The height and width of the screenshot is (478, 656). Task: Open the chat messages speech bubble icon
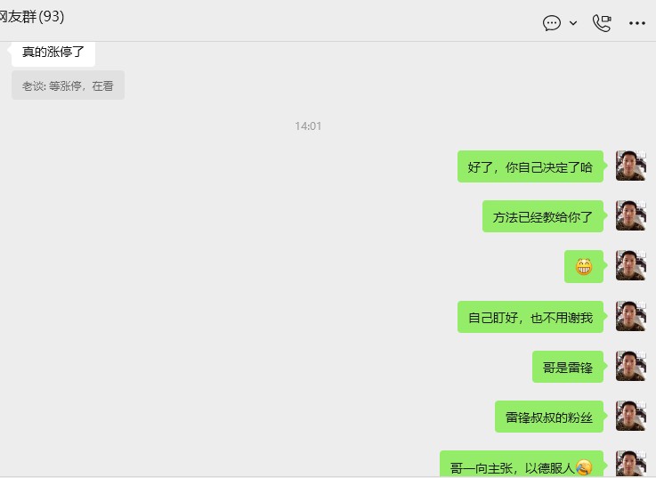[x=551, y=23]
